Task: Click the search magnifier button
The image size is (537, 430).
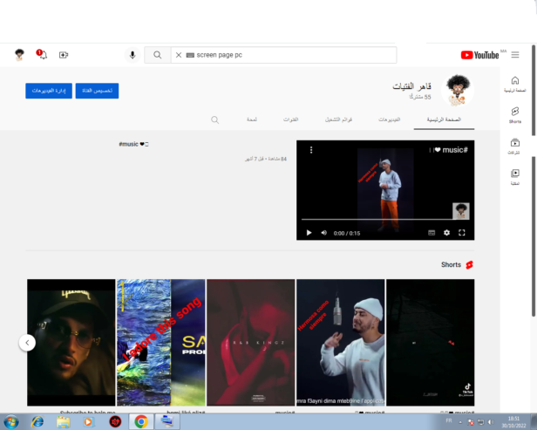Action: click(x=158, y=55)
